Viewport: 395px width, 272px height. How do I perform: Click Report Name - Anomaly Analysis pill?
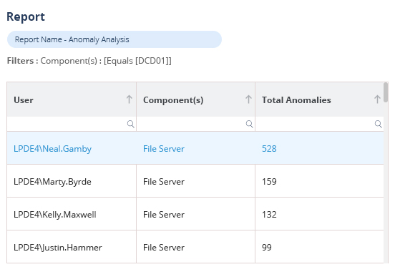pos(114,39)
